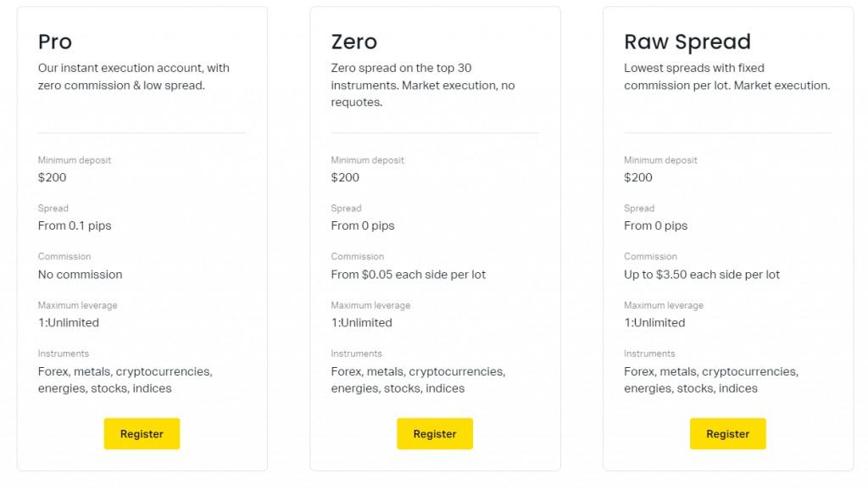Click the Instruments list in Raw Spread card
This screenshot has width=868, height=490.
(710, 380)
